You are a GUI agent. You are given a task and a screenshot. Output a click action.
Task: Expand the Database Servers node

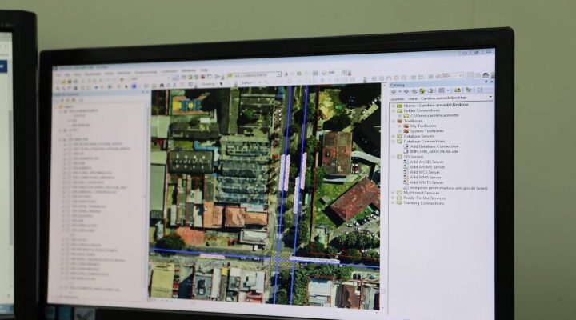(392, 136)
